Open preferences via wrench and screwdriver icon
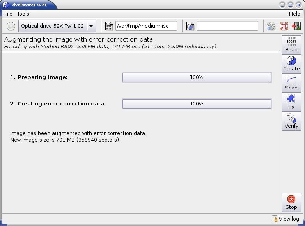 pos(271,26)
